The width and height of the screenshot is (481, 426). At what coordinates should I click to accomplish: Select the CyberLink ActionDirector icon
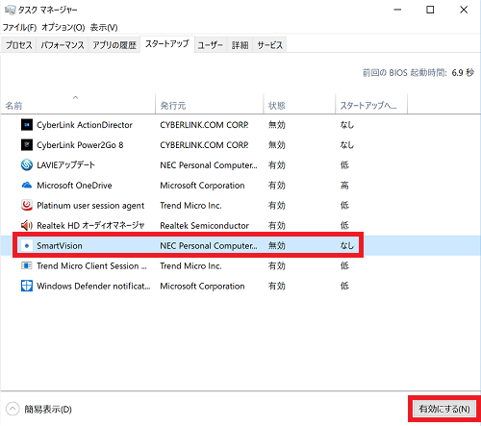[27, 125]
